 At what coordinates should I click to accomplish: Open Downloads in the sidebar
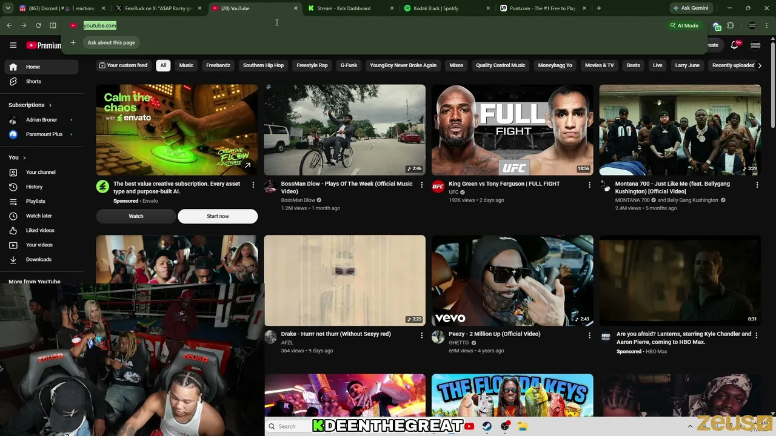[40, 259]
